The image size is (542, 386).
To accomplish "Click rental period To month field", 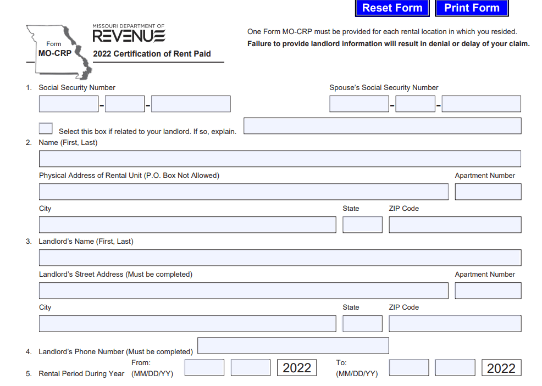I will [x=409, y=368].
